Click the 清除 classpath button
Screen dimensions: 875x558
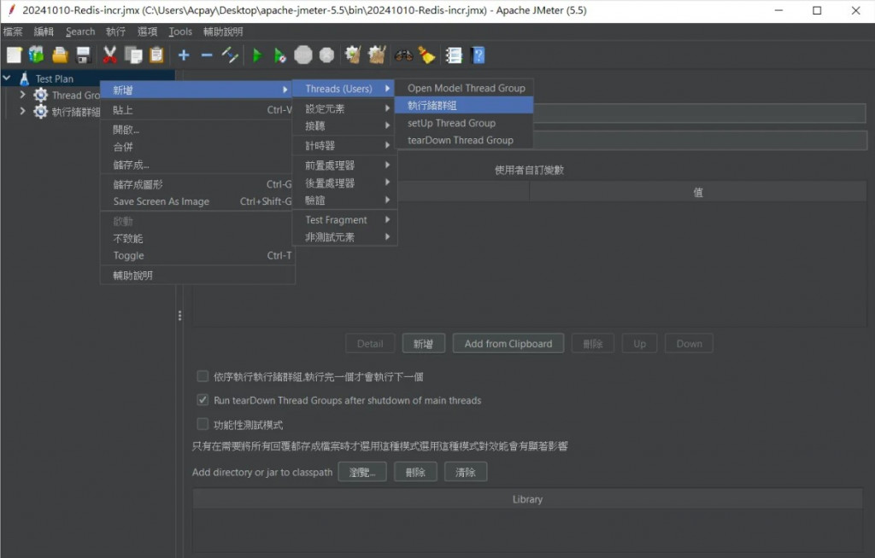(x=466, y=472)
